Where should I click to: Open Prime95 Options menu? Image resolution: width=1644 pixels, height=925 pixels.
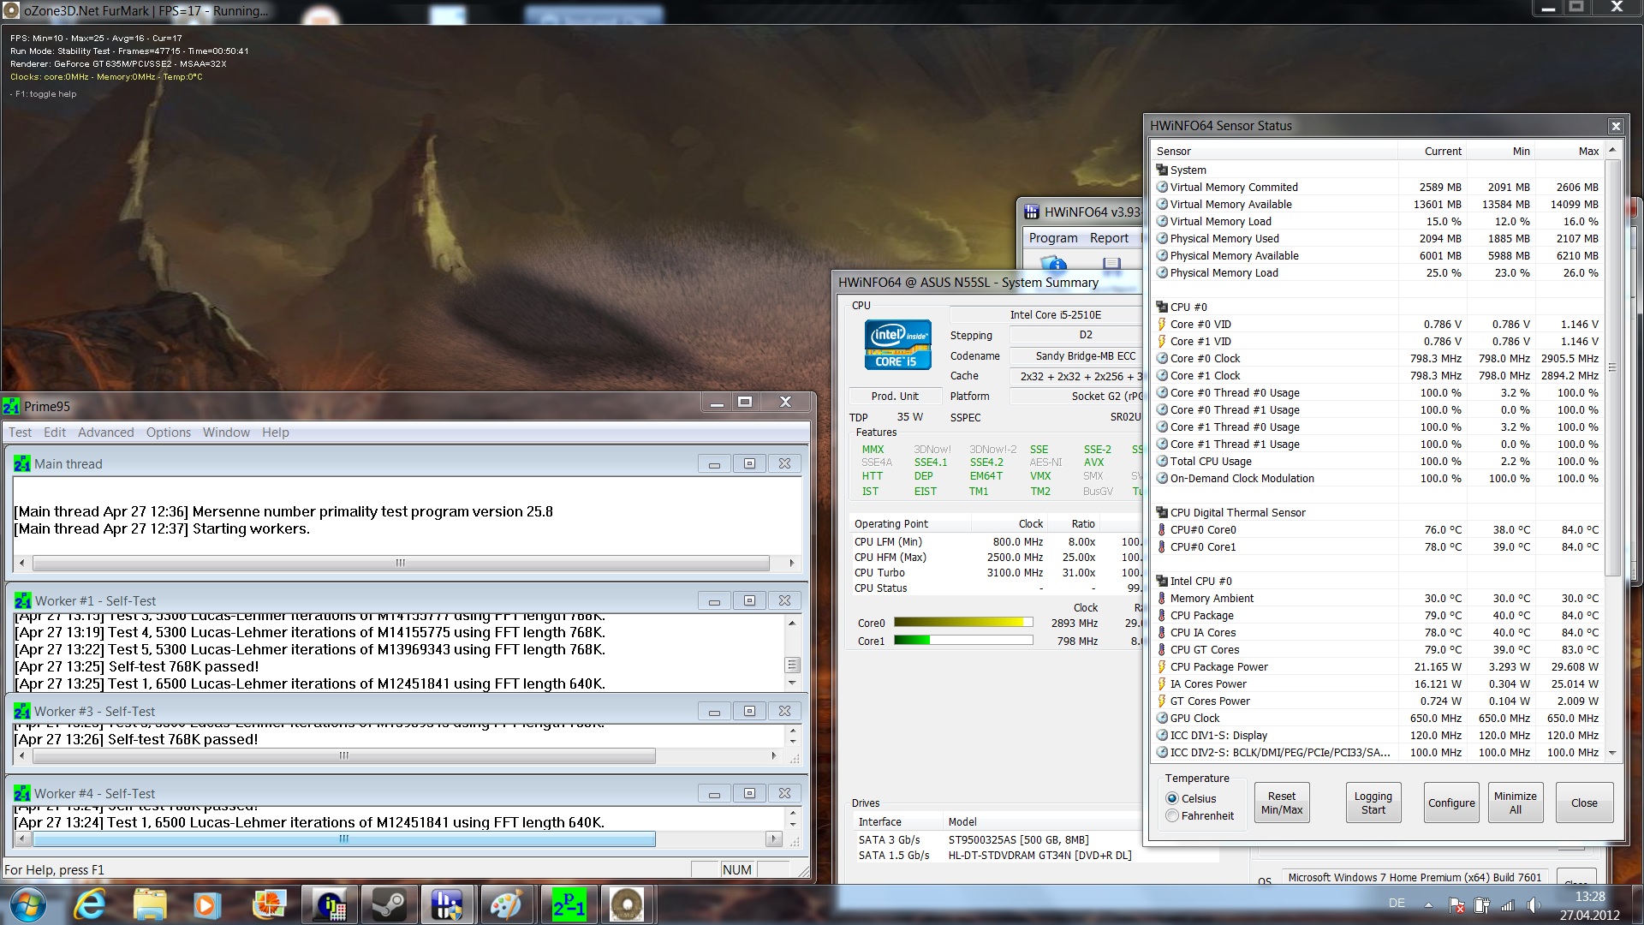(168, 433)
